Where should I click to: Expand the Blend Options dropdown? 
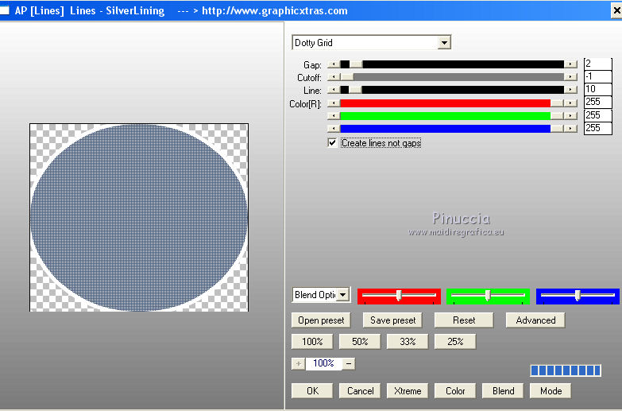(x=343, y=295)
